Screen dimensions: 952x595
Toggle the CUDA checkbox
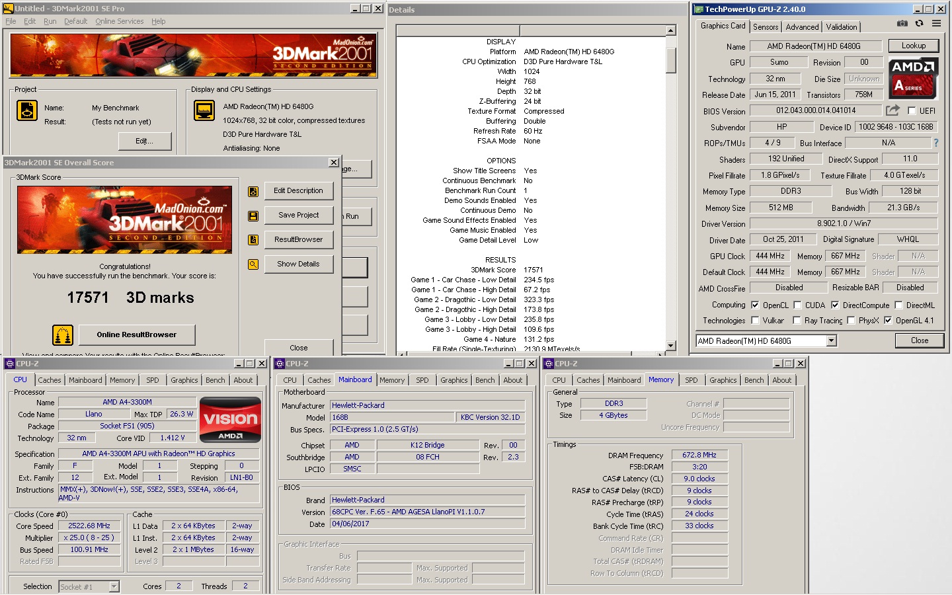pos(797,305)
